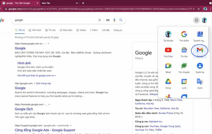Open the Google account avatar by the search bar

(x=204, y=20)
